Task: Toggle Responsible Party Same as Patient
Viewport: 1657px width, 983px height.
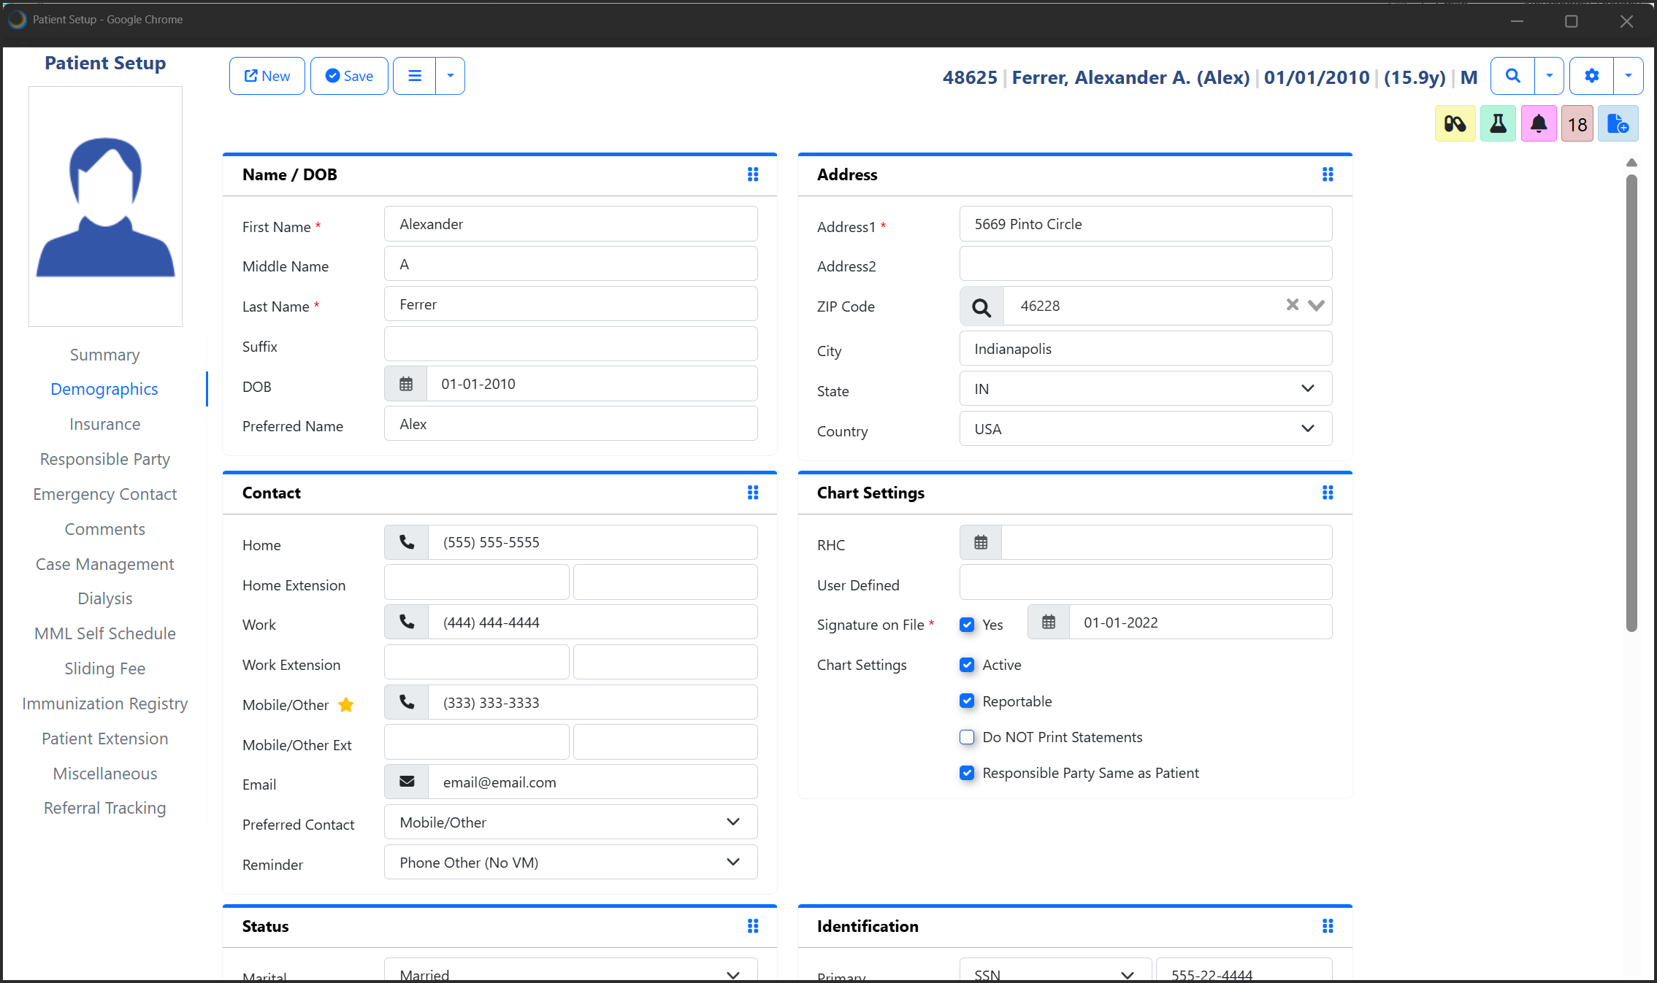Action: [967, 773]
